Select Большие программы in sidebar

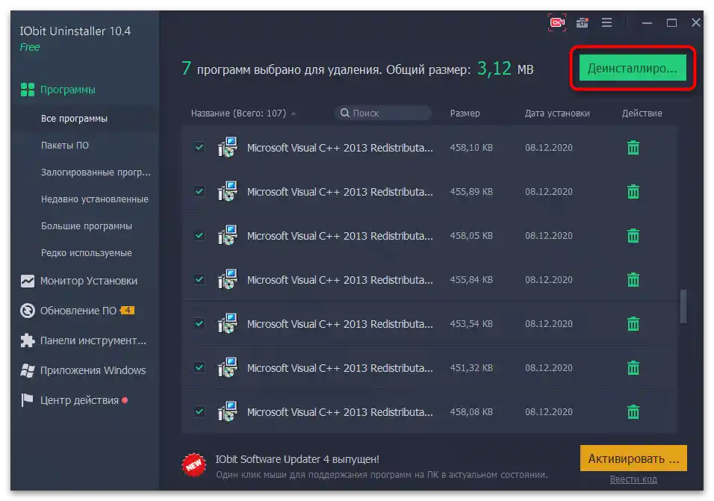[87, 225]
